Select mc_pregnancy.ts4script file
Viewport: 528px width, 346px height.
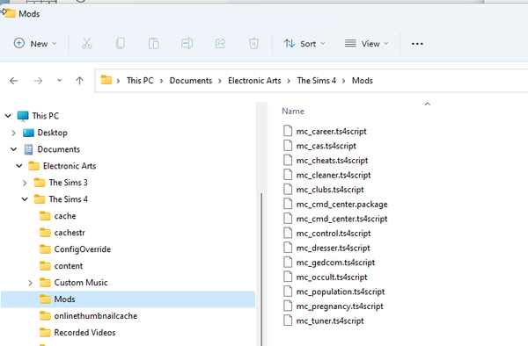tap(340, 306)
